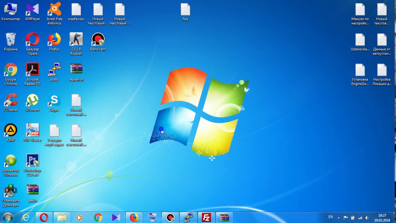Open the volume speaker tray icon
The image size is (396, 223).
point(367,218)
